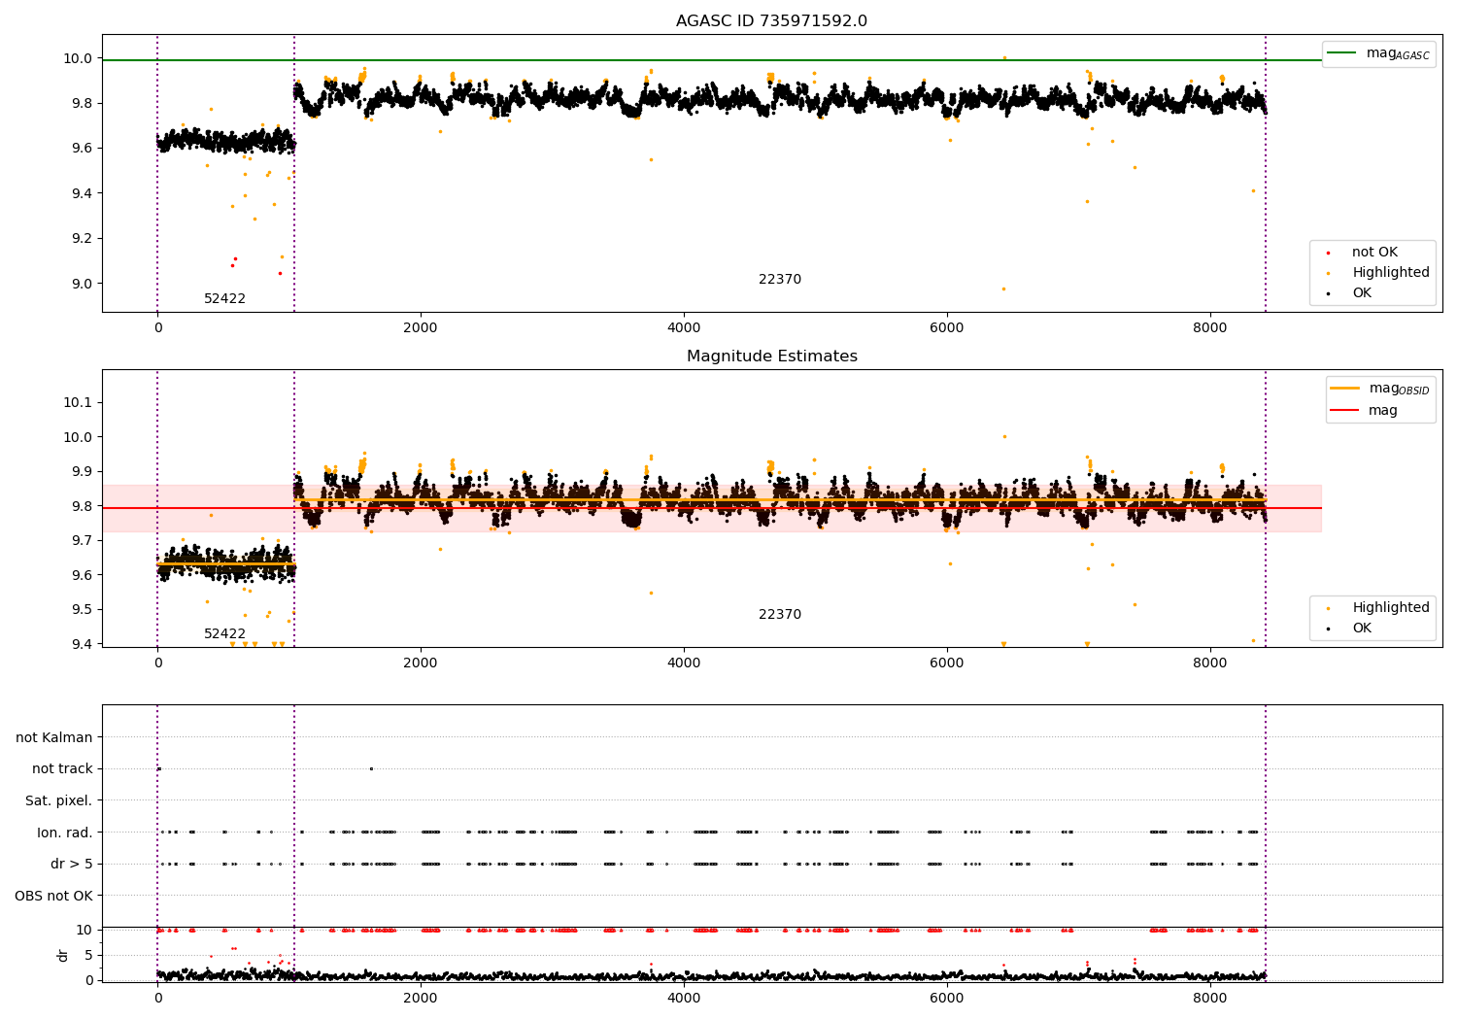The height and width of the screenshot is (1020, 1457).
Task: Click the 'not Kalman' row label
Action: 54,737
